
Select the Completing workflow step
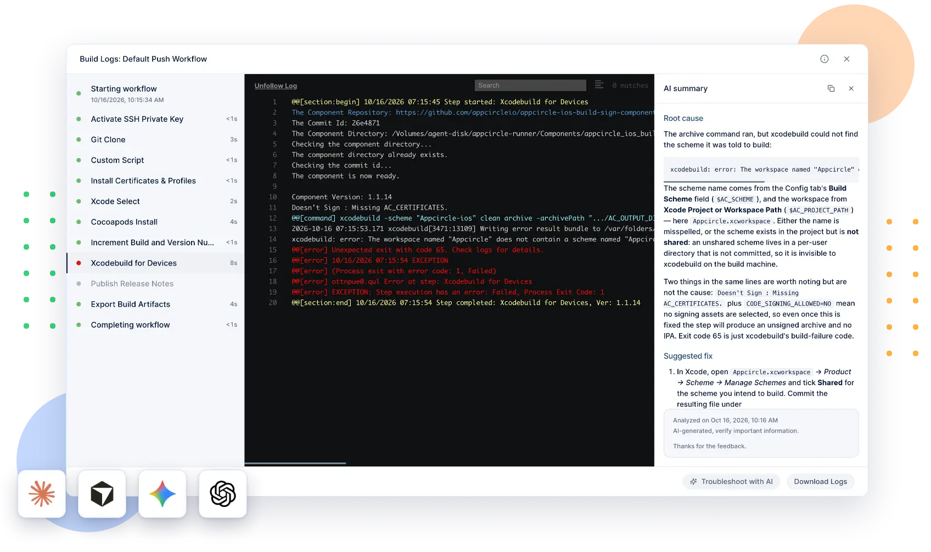point(155,325)
